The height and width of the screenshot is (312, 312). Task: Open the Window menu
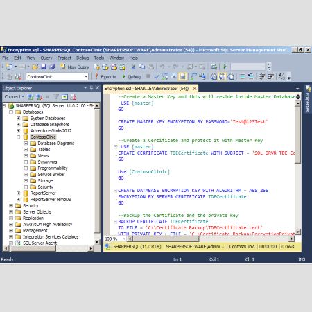click(x=116, y=58)
